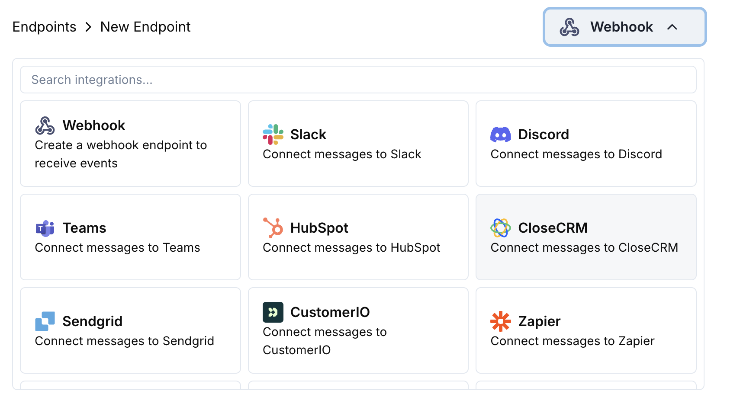Screen dimensions: 740x410
Task: Click the CustomerIO icon
Action: point(273,312)
